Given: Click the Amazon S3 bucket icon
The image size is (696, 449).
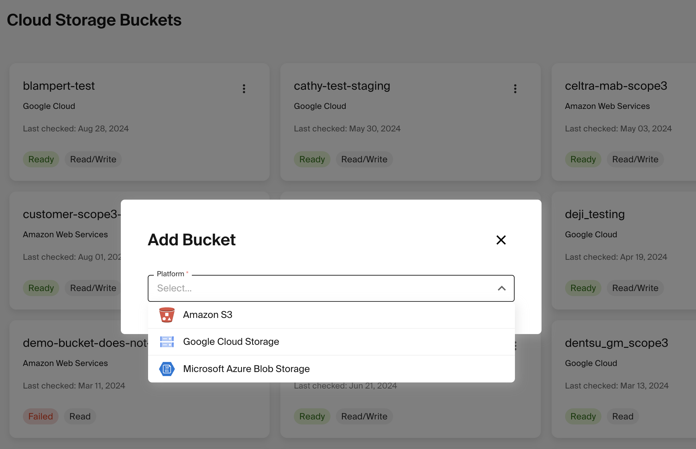Looking at the screenshot, I should click(x=167, y=315).
